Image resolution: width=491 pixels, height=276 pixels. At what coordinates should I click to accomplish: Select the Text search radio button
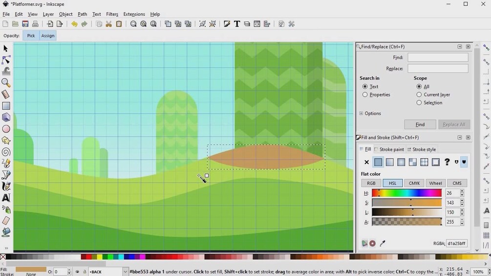click(x=365, y=86)
